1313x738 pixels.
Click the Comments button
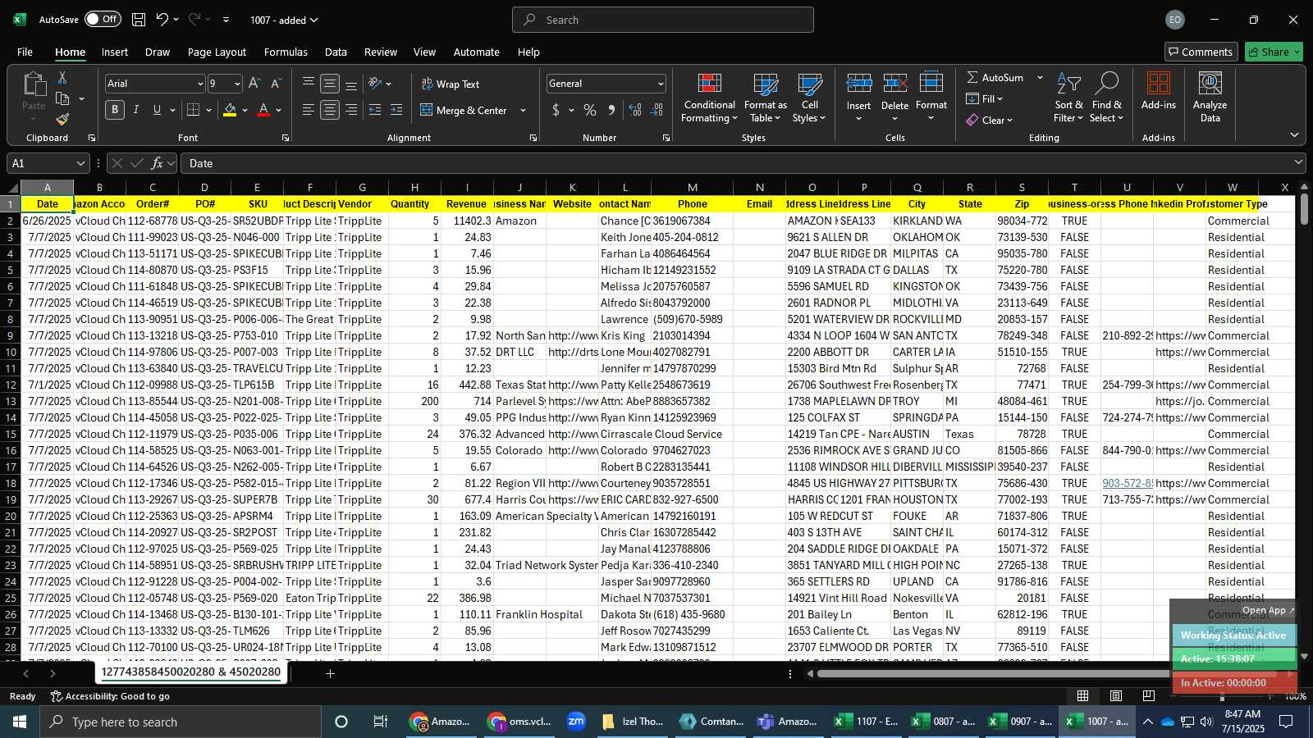coord(1201,52)
